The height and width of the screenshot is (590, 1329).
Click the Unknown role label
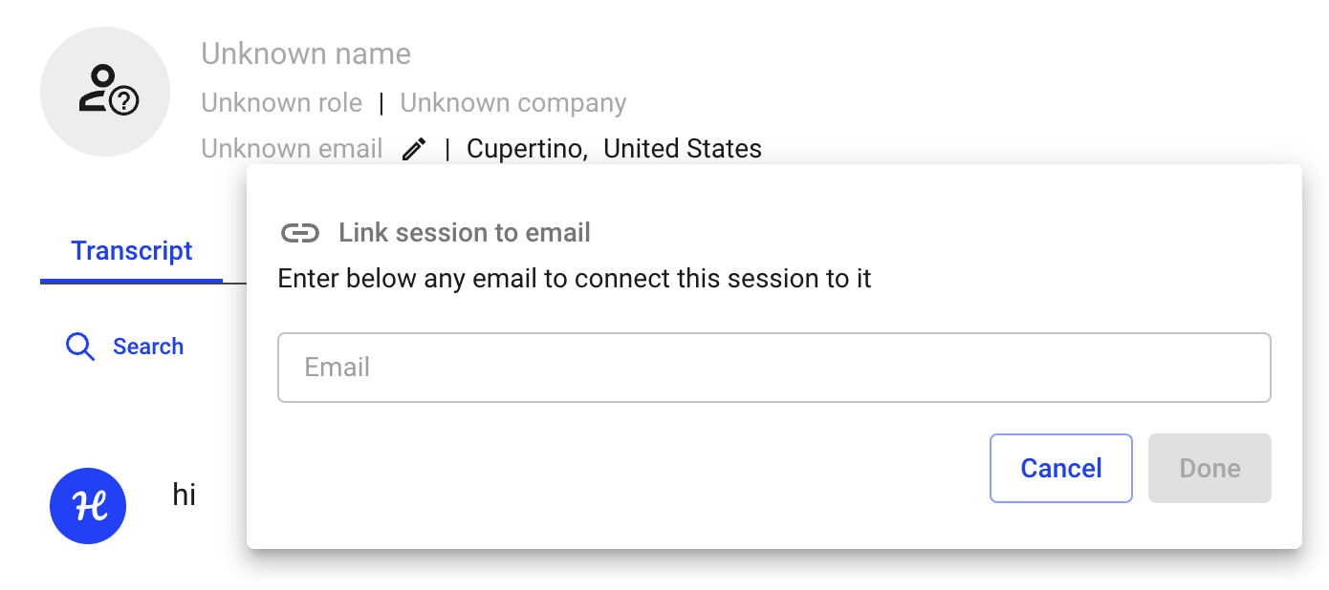point(282,103)
